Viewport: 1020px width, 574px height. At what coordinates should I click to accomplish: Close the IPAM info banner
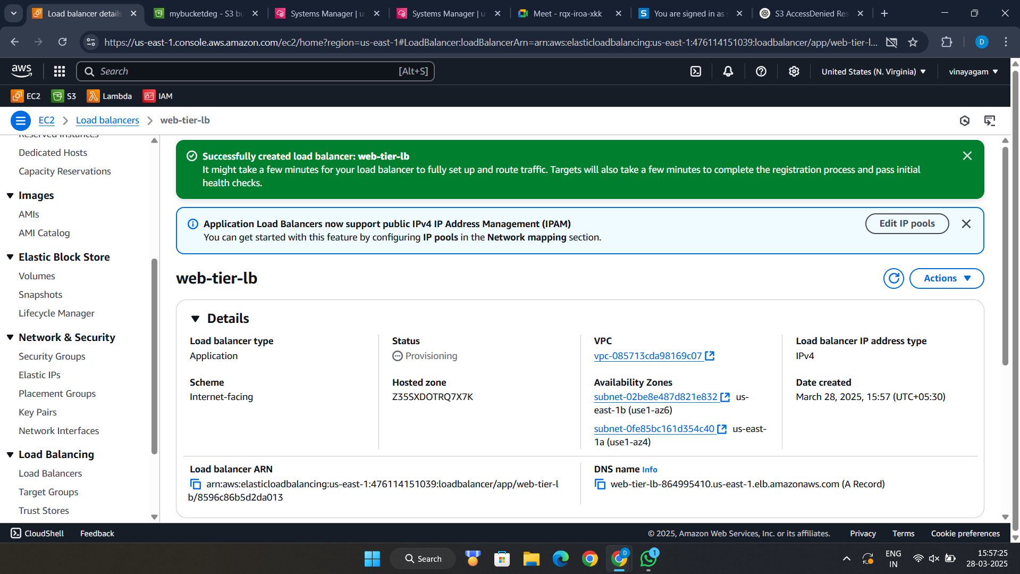[966, 224]
